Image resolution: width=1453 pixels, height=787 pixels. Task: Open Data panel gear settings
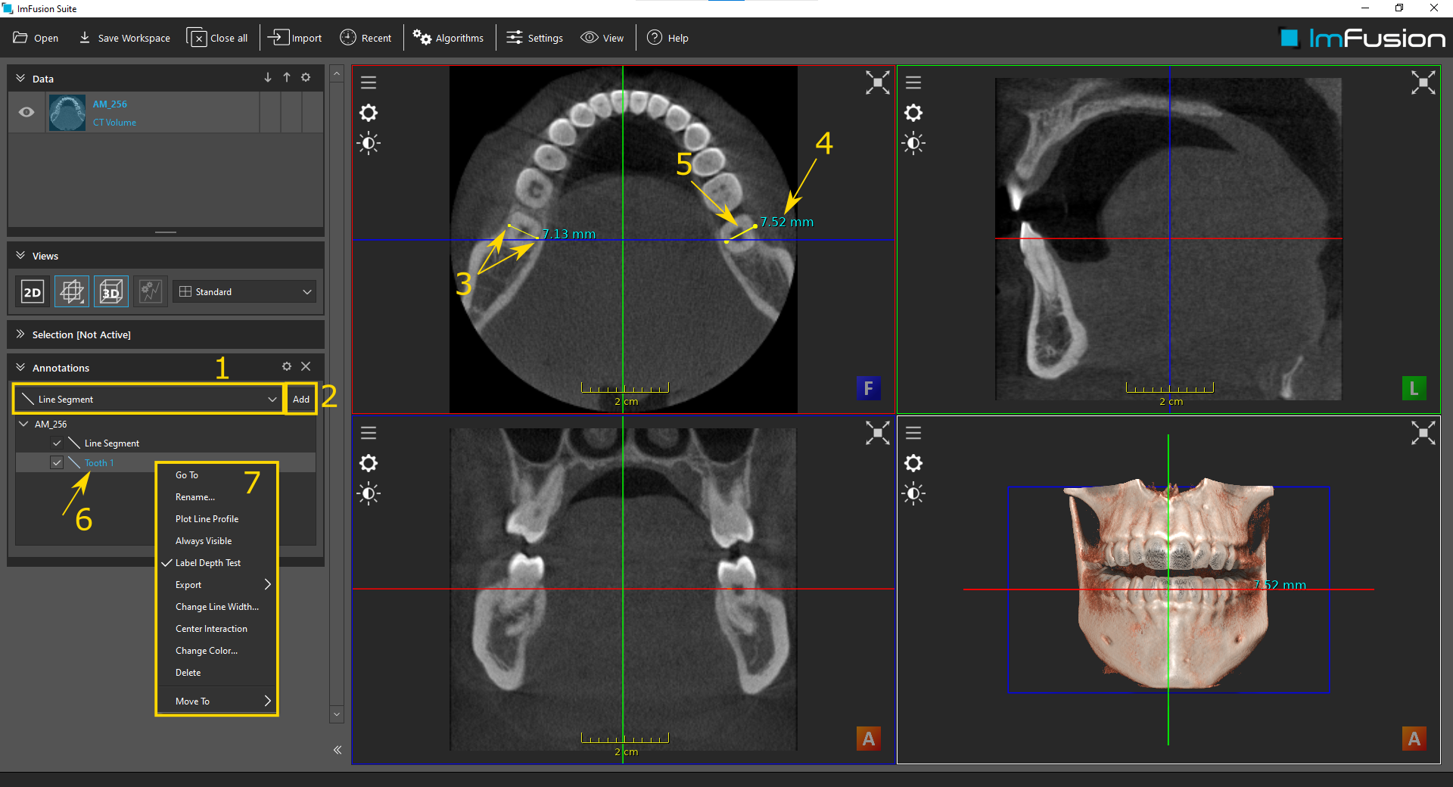[x=306, y=77]
